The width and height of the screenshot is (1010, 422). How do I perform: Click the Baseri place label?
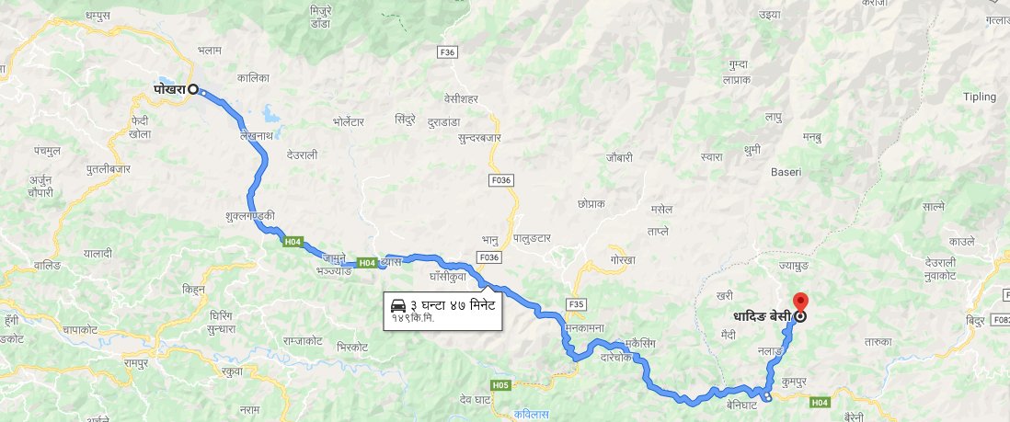tap(786, 172)
